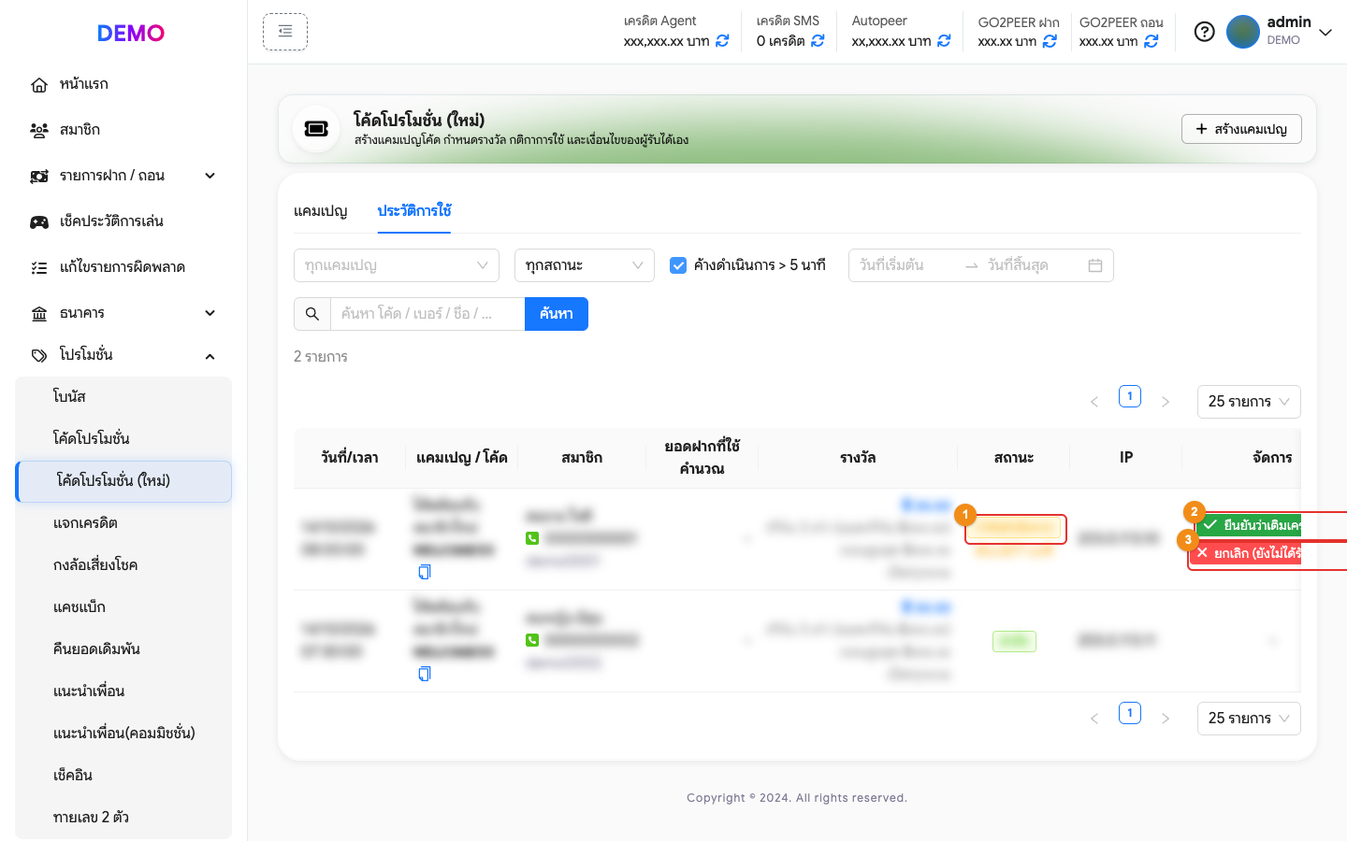1347x841 pixels.
Task: Refresh the GO2PEER ถอน balance
Action: click(1151, 41)
